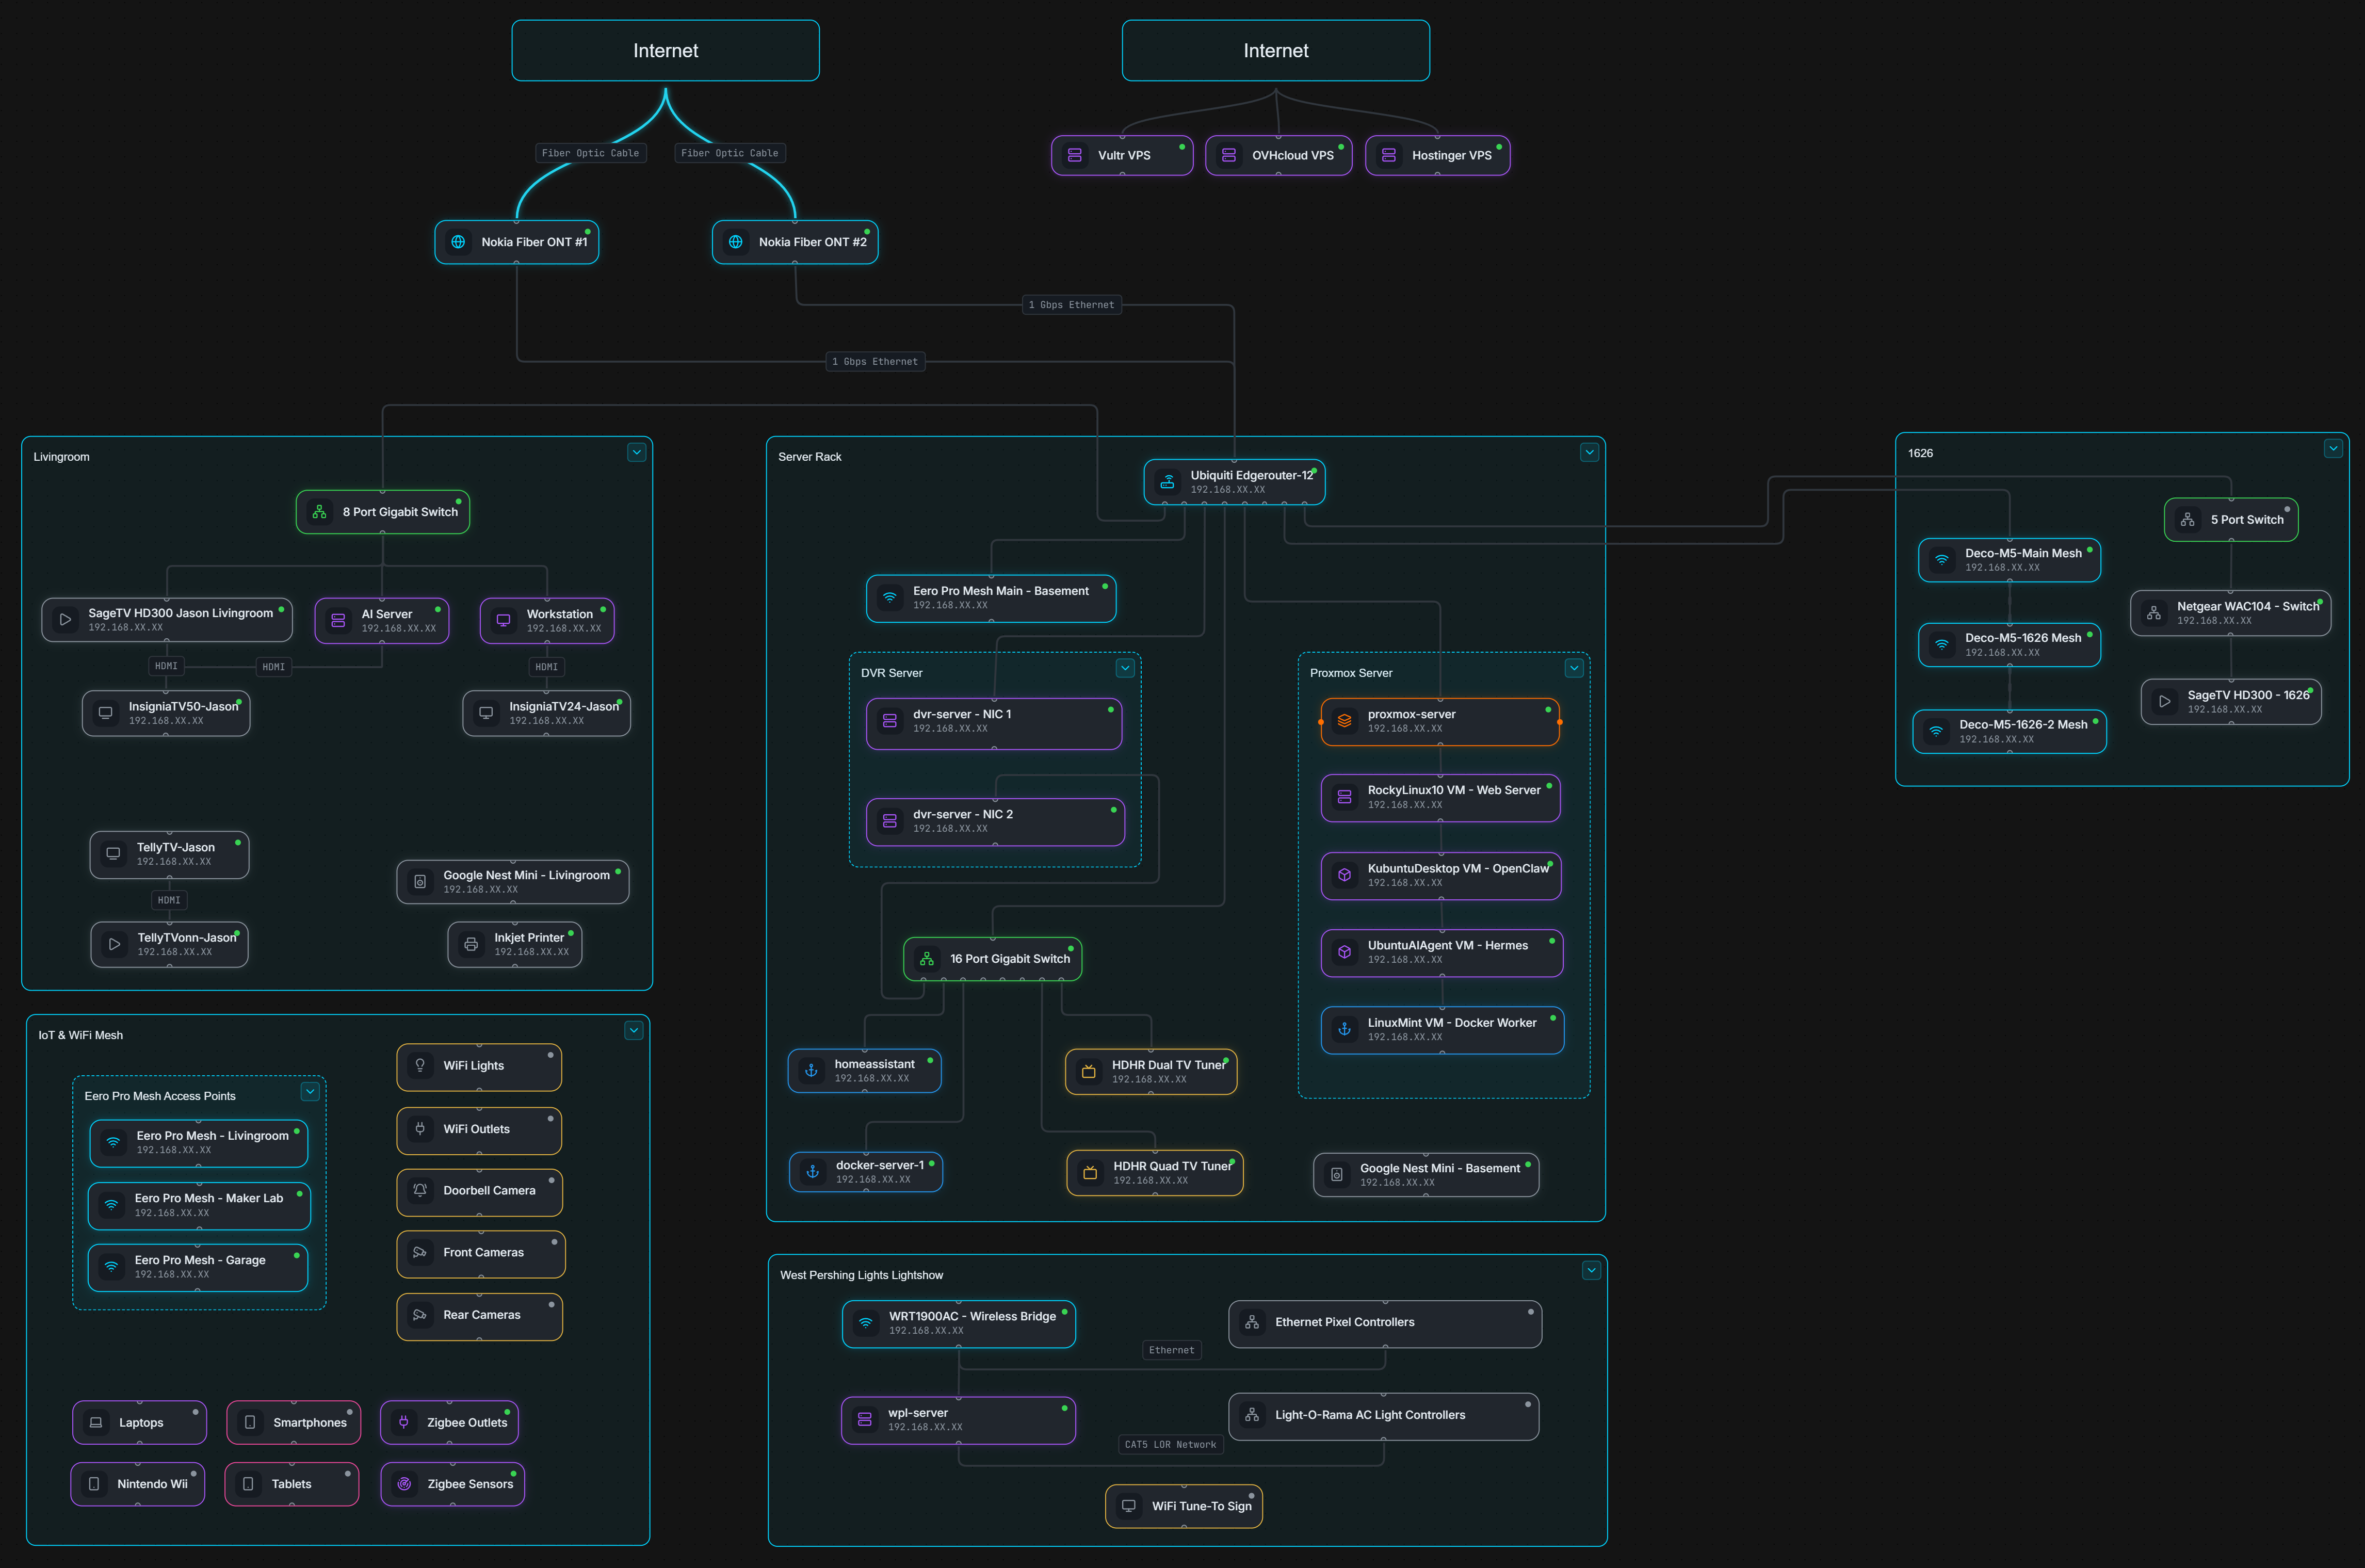
Task: Select the right Internet node above the VPS nodes
Action: [x=1276, y=51]
